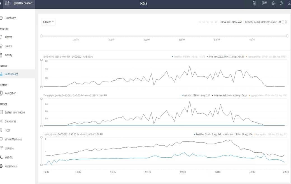The height and width of the screenshot is (184, 291).
Task: Open the messages icon showing 6
Action: click(x=264, y=3)
